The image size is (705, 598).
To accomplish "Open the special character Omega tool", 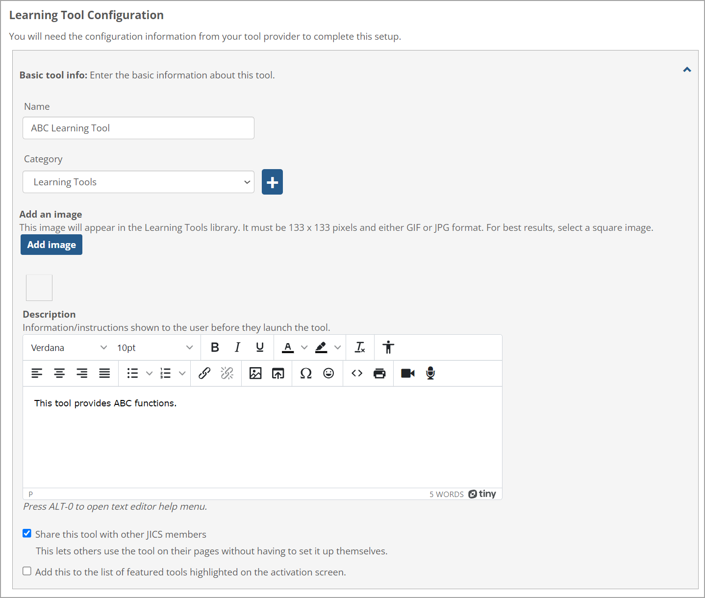I will (306, 374).
